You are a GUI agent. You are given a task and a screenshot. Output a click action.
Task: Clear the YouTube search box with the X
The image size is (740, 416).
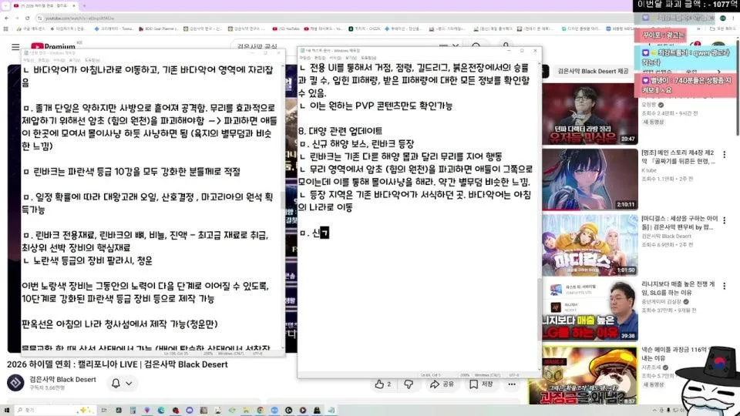coord(456,47)
